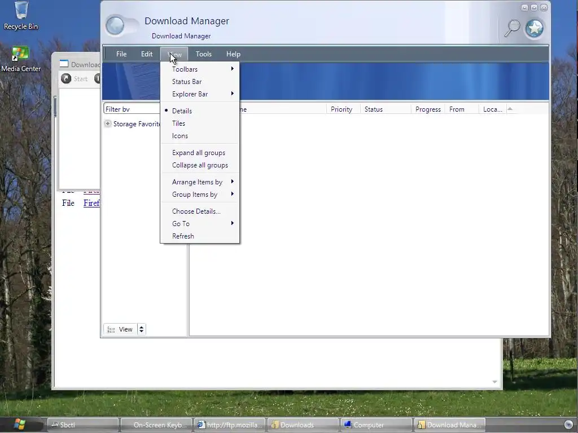
Task: Open the Media Center desktop icon
Action: pyautogui.click(x=21, y=59)
